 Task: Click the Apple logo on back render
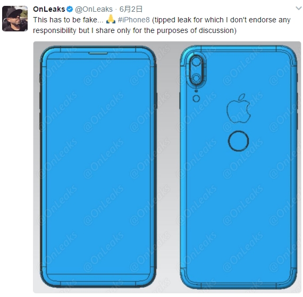point(239,108)
